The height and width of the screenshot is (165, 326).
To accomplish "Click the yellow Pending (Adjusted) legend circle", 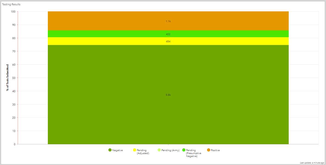I will pos(134,150).
